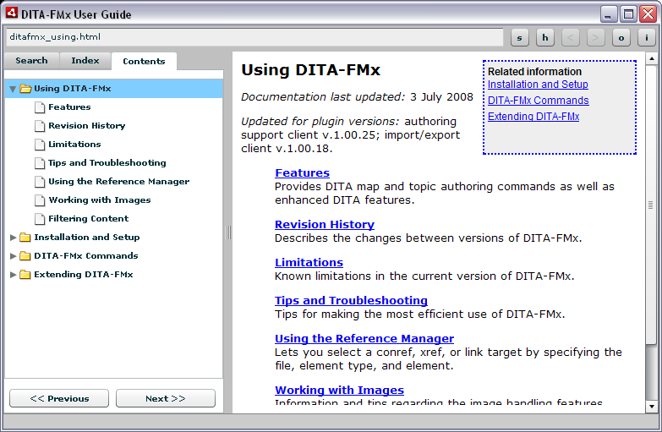Click the << Previous button

point(59,398)
